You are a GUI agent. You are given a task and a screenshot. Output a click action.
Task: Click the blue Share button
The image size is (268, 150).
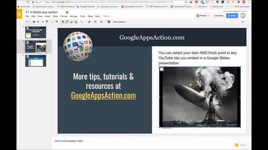[x=232, y=16]
